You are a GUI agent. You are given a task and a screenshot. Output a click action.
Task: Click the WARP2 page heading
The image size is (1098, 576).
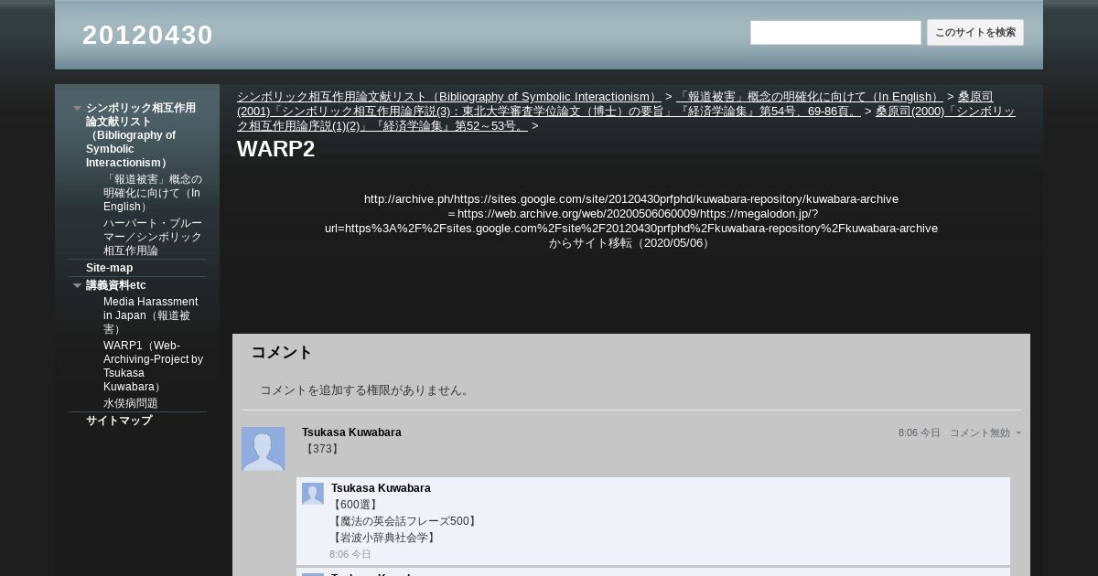276,149
